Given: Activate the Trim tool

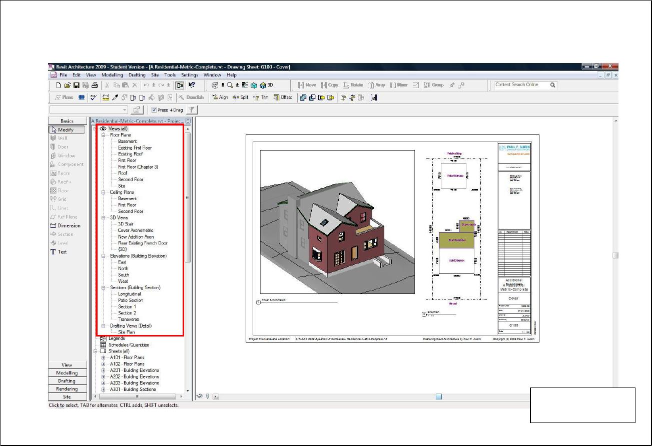Looking at the screenshot, I should click(x=261, y=97).
